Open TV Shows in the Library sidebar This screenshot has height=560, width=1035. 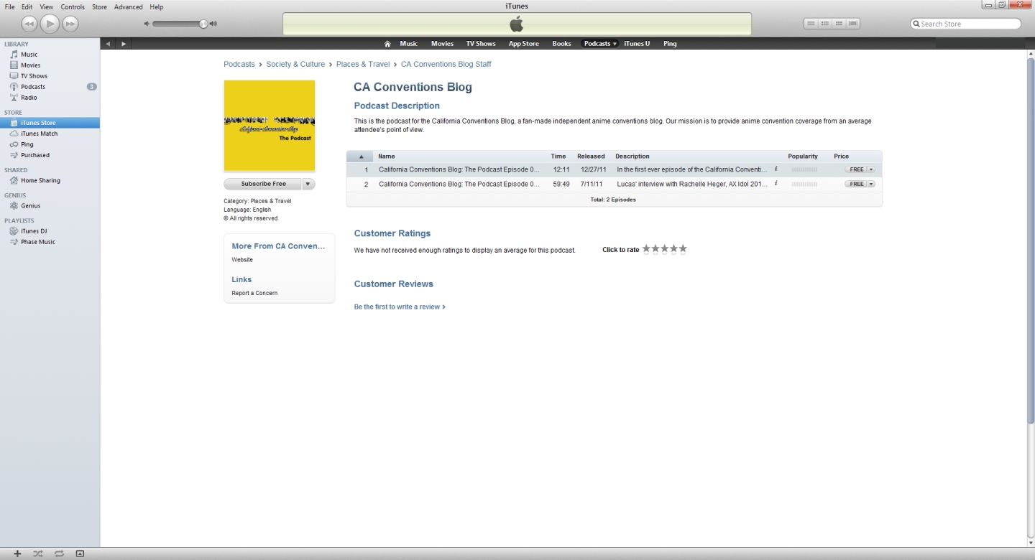tap(34, 76)
